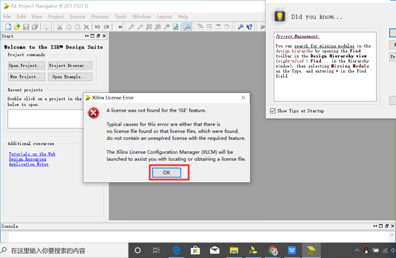The width and height of the screenshot is (396, 258).
Task: Click the Copy toolbar icon
Action: [68, 27]
